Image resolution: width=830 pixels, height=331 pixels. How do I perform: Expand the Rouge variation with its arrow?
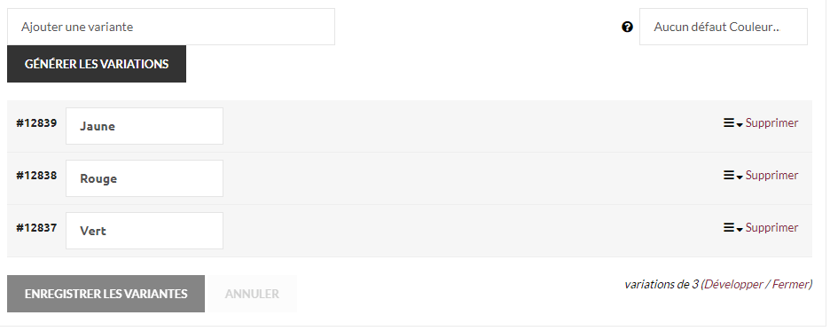tap(740, 177)
